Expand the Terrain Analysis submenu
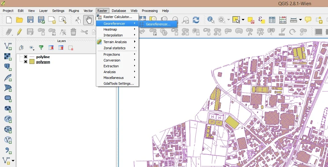This screenshot has width=328, height=167. (117, 42)
